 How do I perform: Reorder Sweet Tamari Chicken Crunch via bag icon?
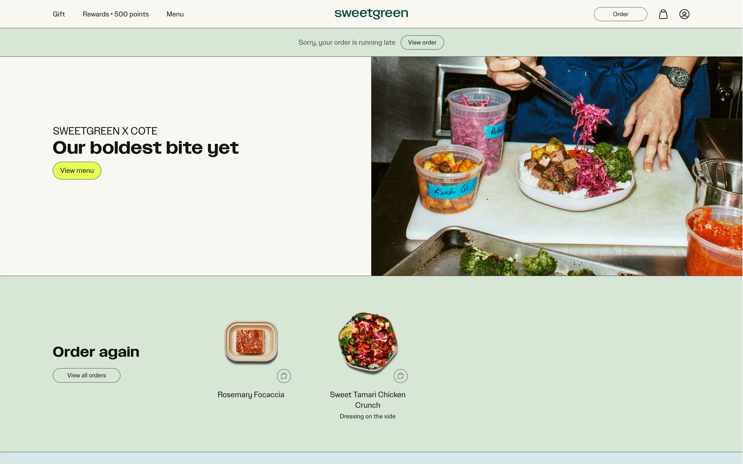click(x=401, y=376)
